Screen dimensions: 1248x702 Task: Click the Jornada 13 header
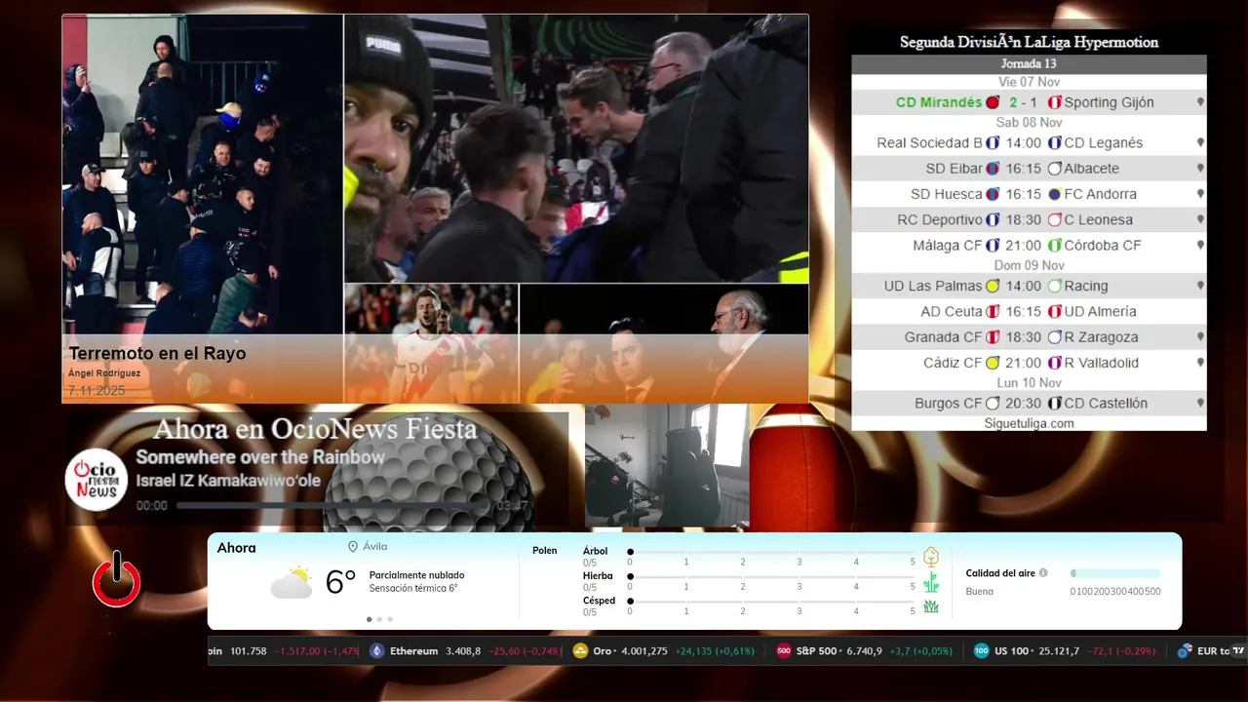[1029, 63]
